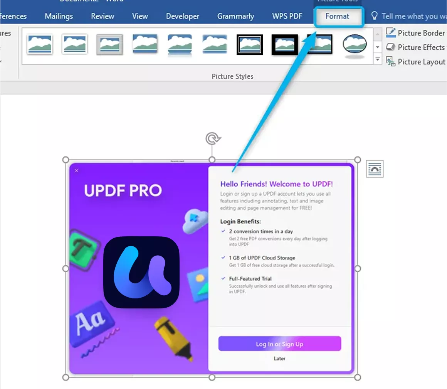Screen dimensions: 447x389
Task: Click the bottom middle sizing handle
Action: [x=212, y=377]
